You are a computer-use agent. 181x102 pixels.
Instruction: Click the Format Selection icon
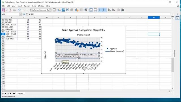pos(54,10)
